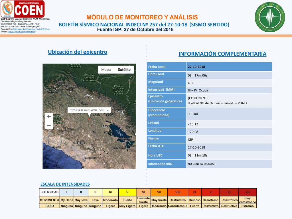Click the 'Magnitud' label cell
Screen dimensions: 292x219
(x=167, y=83)
